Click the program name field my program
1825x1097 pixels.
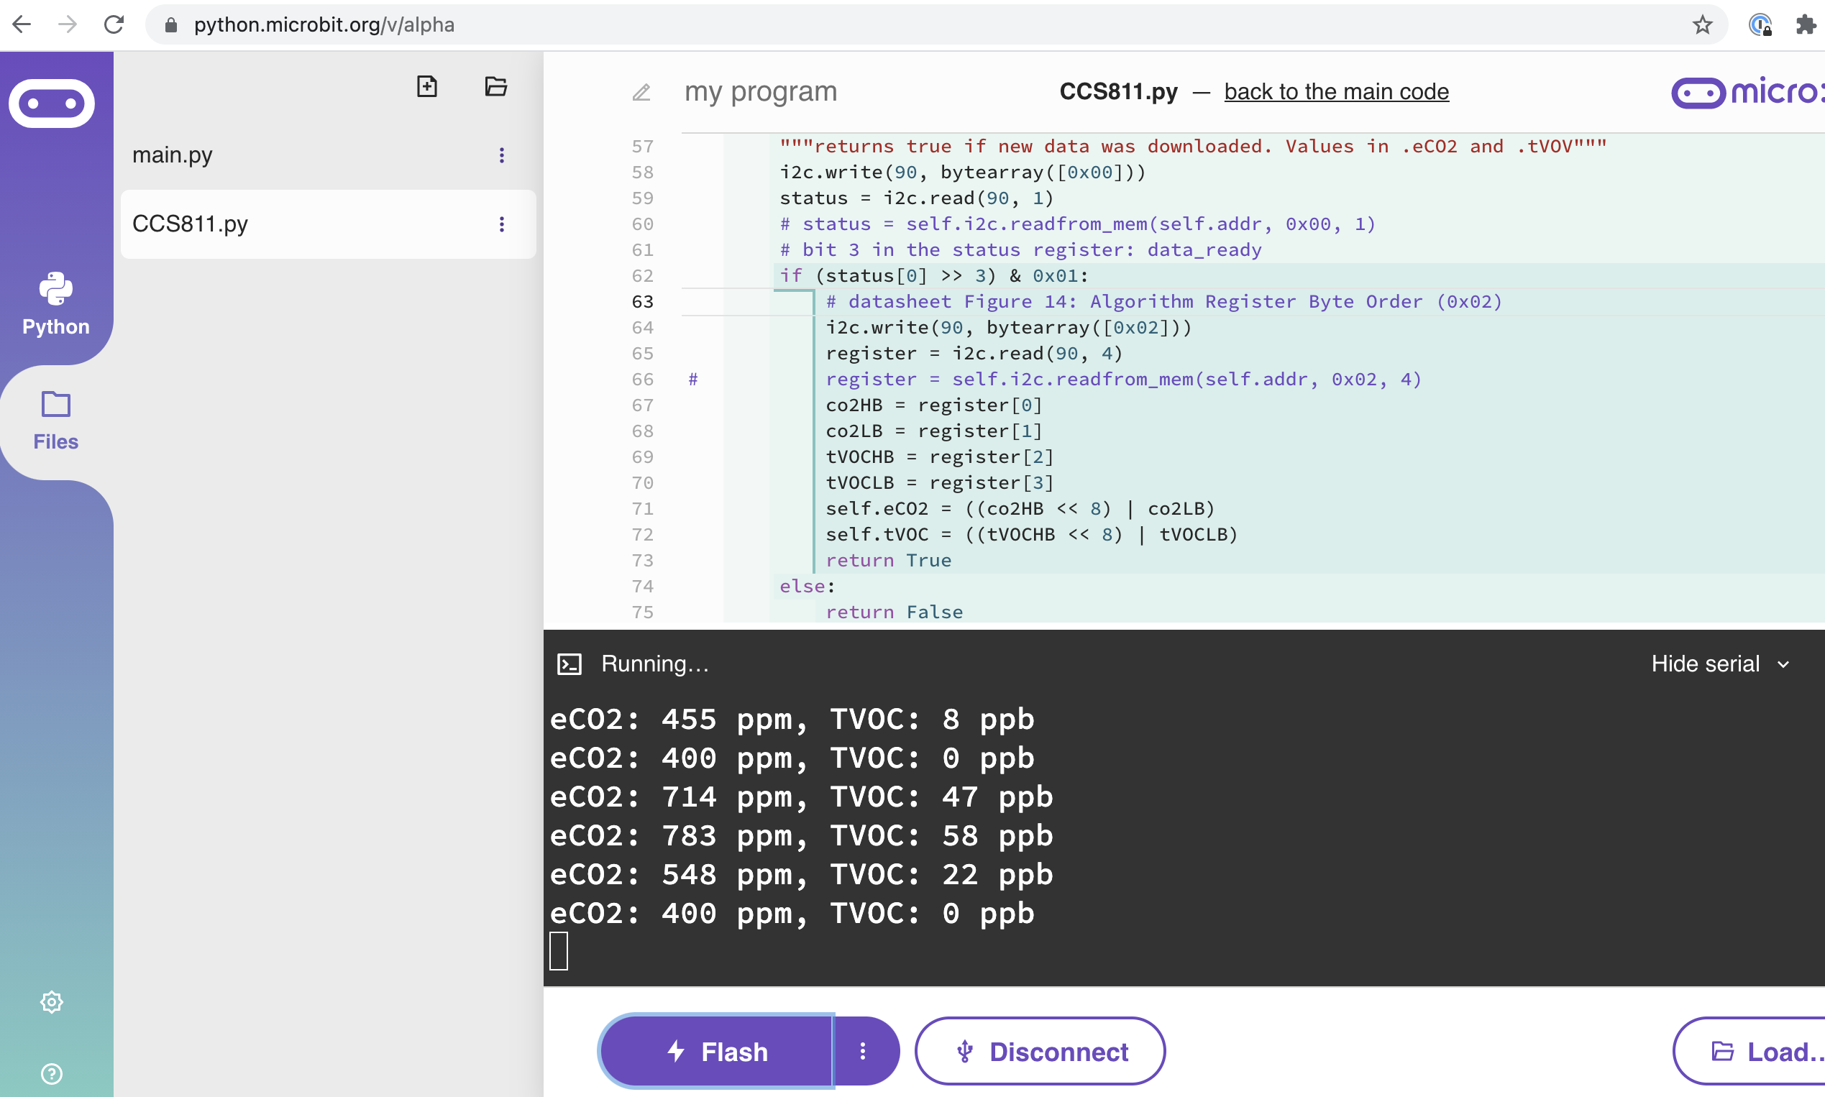pos(760,92)
